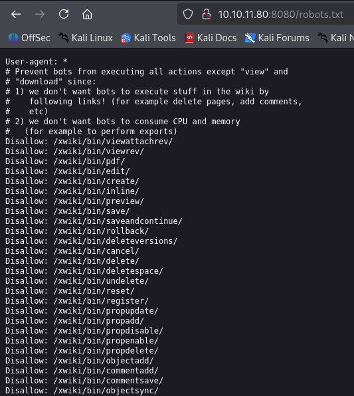Open the OffSec bookmark
Viewport: 354px width, 396px height.
click(x=29, y=38)
